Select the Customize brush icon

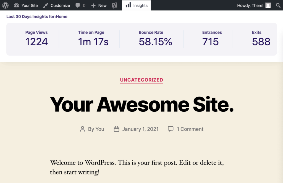point(46,5)
